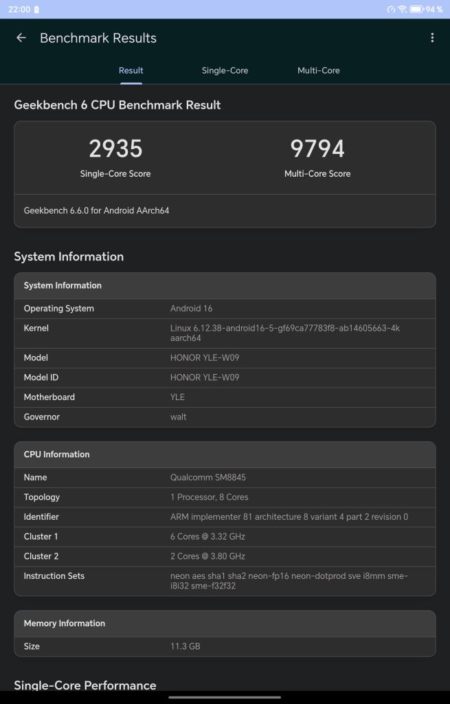This screenshot has width=450, height=704.
Task: Tap the Wi-Fi status icon
Action: coord(402,9)
